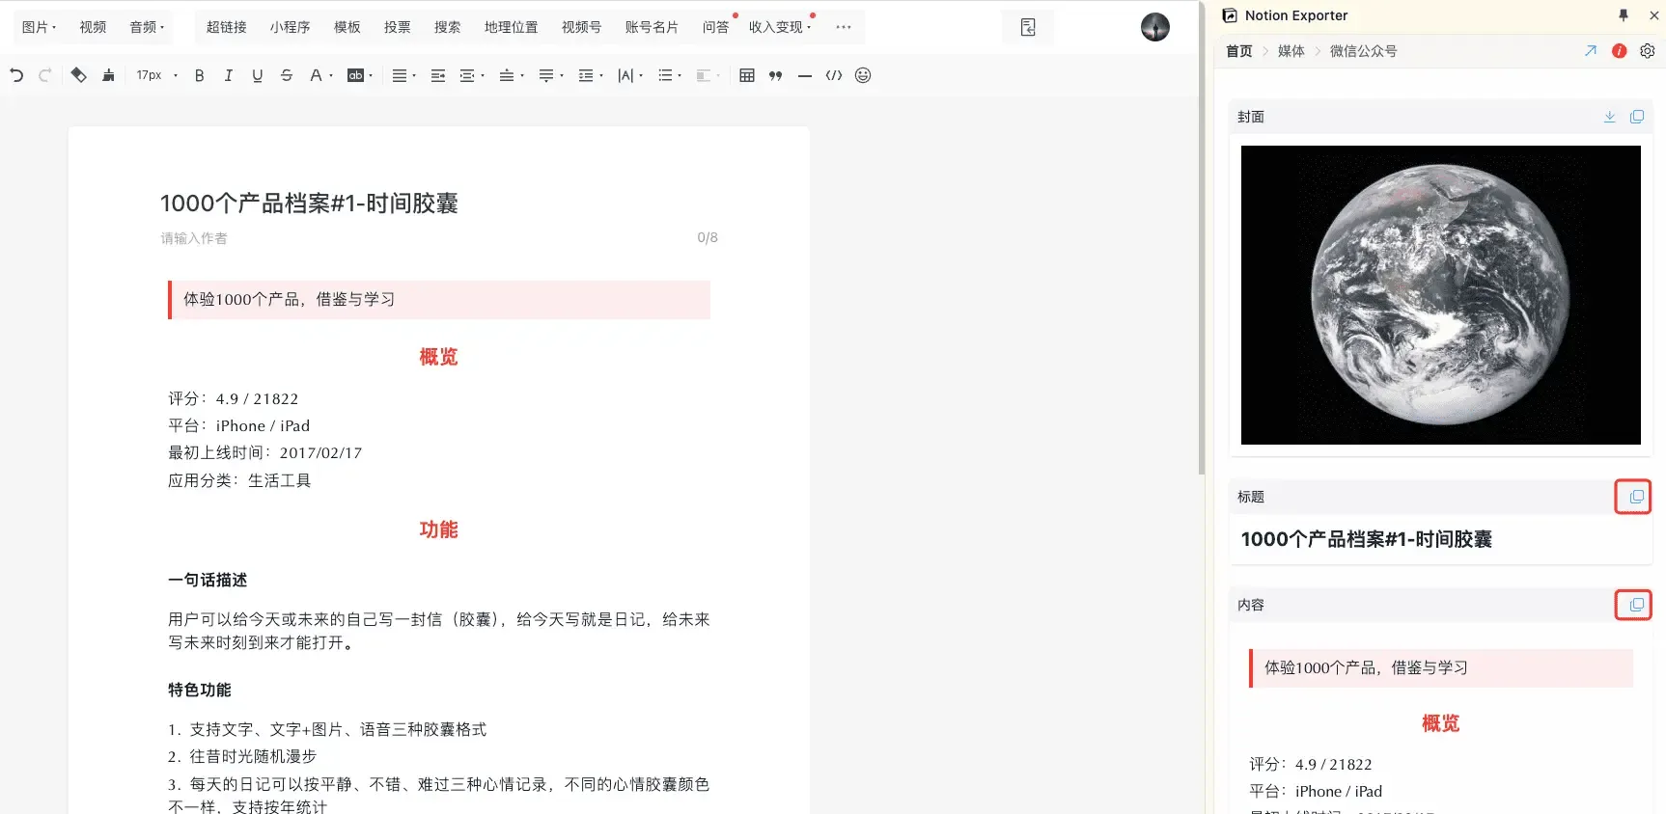Screen dimensions: 1666x814
Task: Open the 收入变现 dropdown menu
Action: click(780, 27)
